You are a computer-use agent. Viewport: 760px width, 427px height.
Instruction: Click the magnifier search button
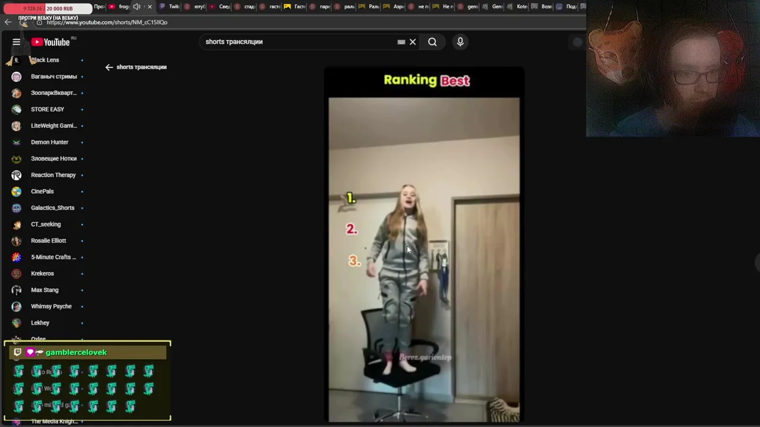pos(432,42)
